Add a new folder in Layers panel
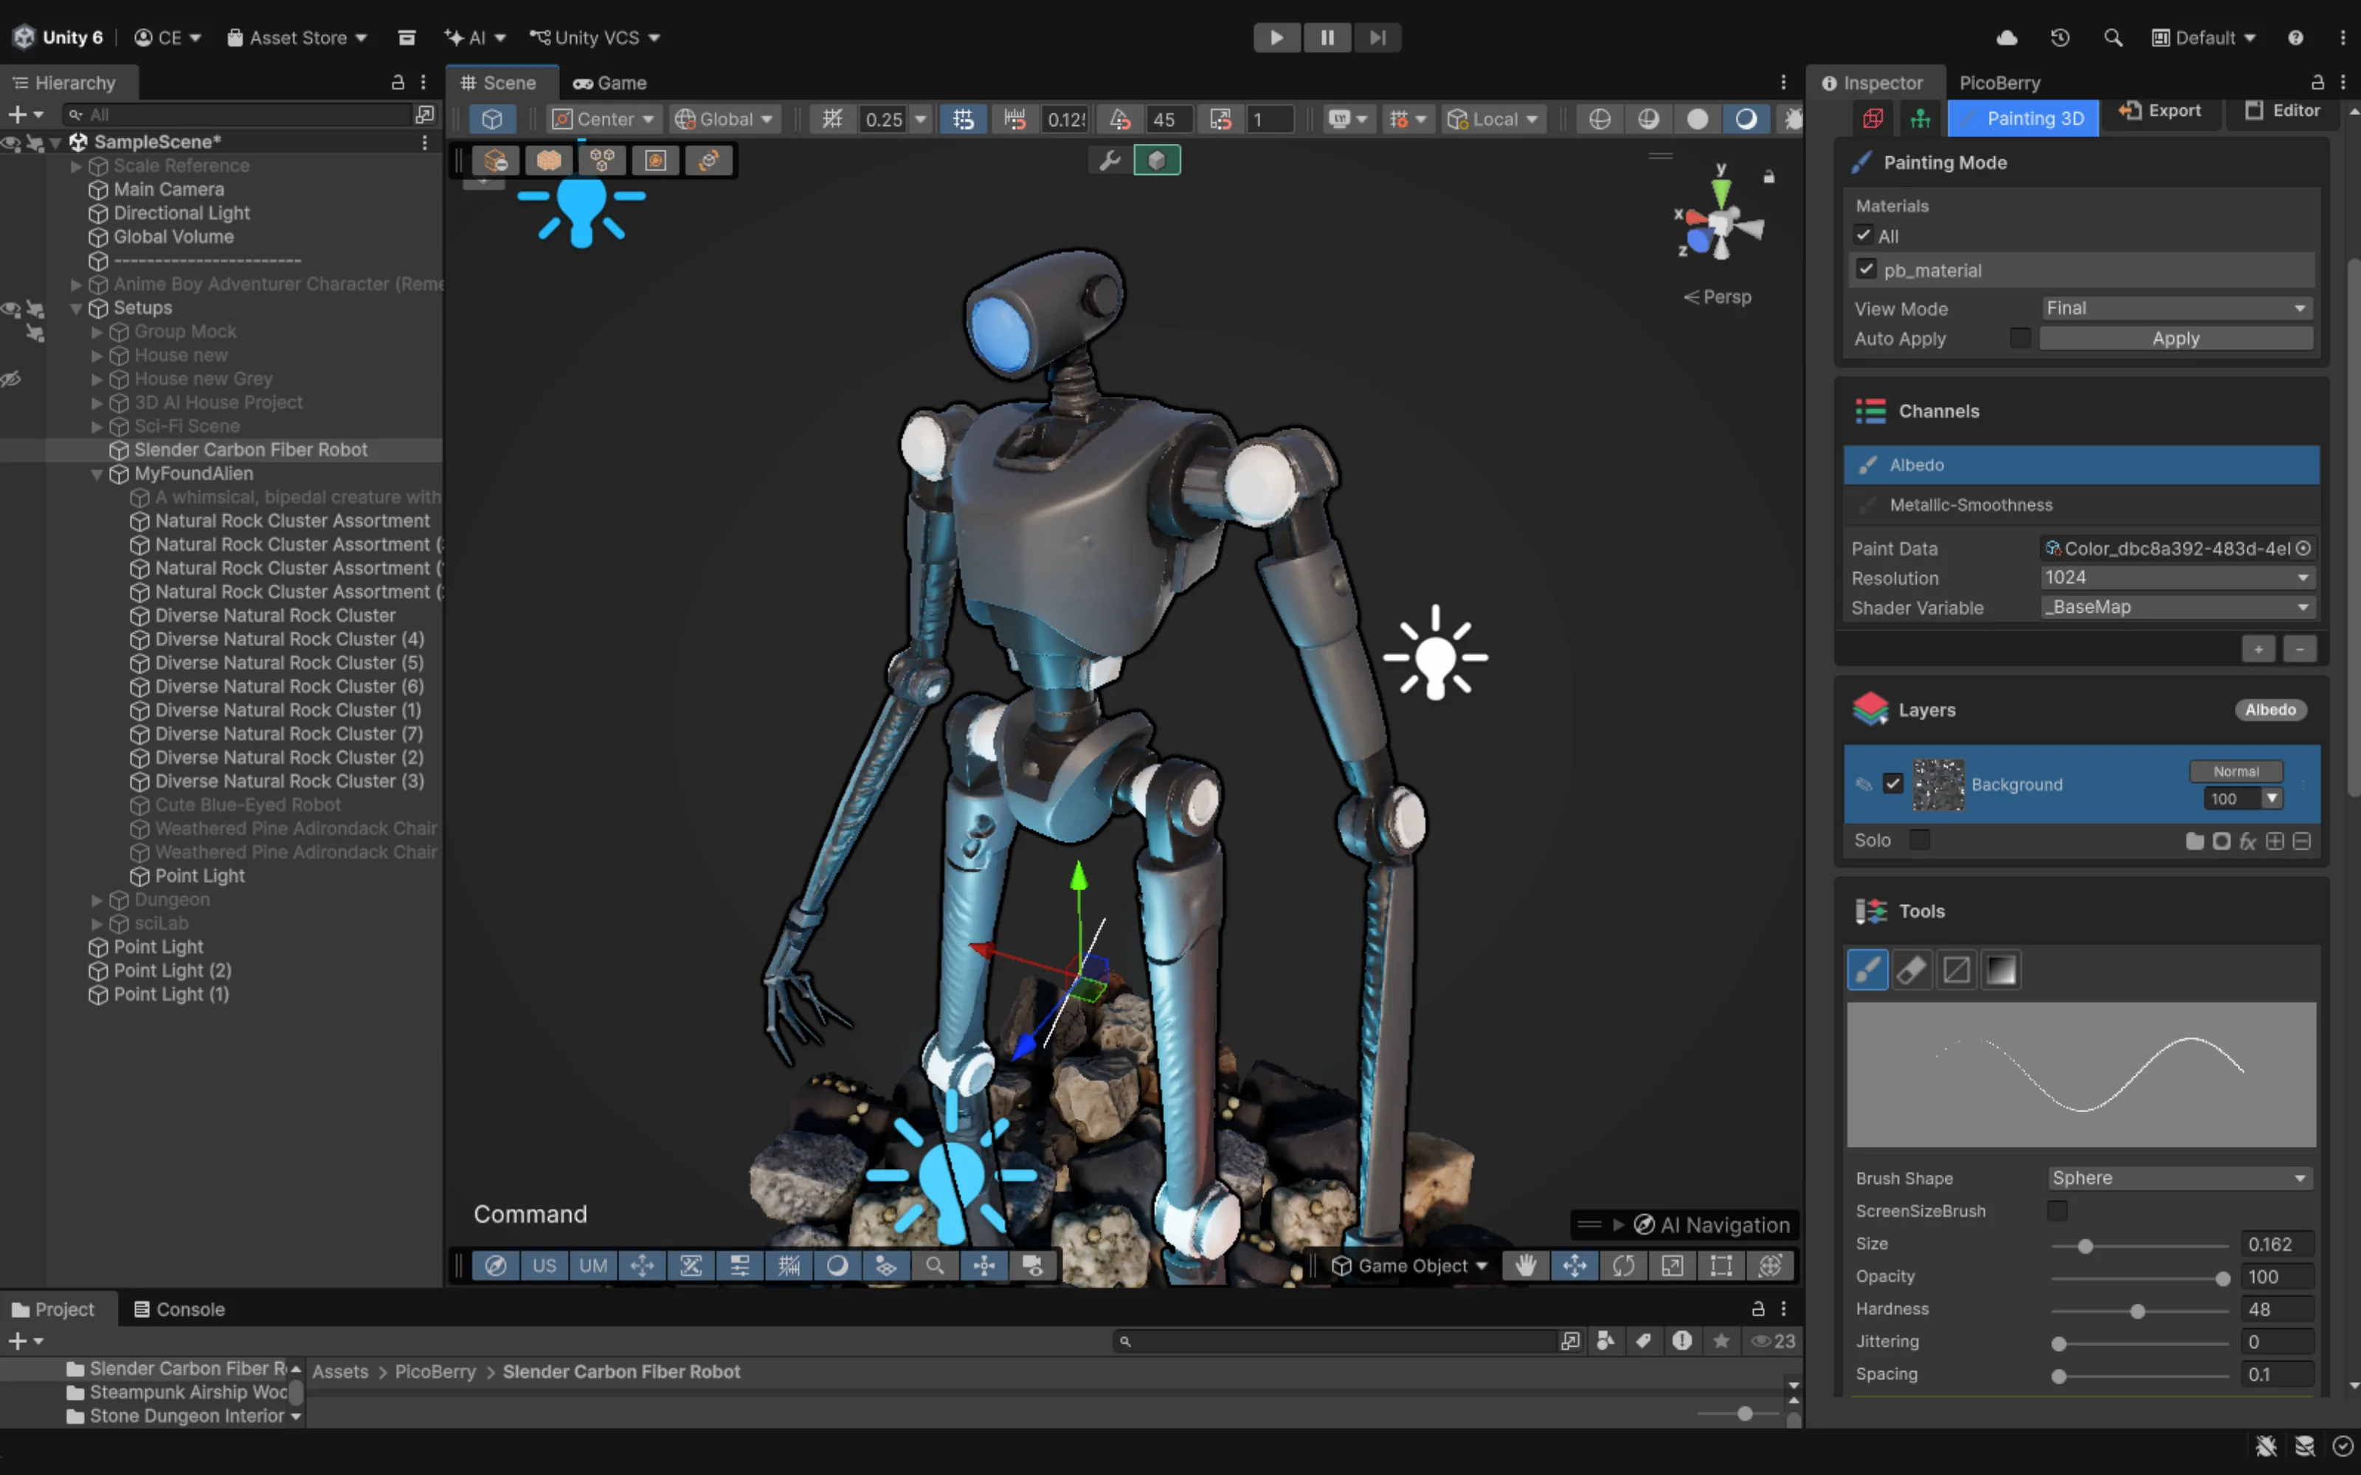 [x=2194, y=841]
